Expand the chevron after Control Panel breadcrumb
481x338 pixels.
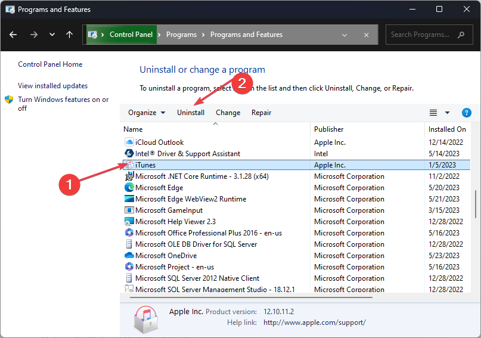(159, 35)
